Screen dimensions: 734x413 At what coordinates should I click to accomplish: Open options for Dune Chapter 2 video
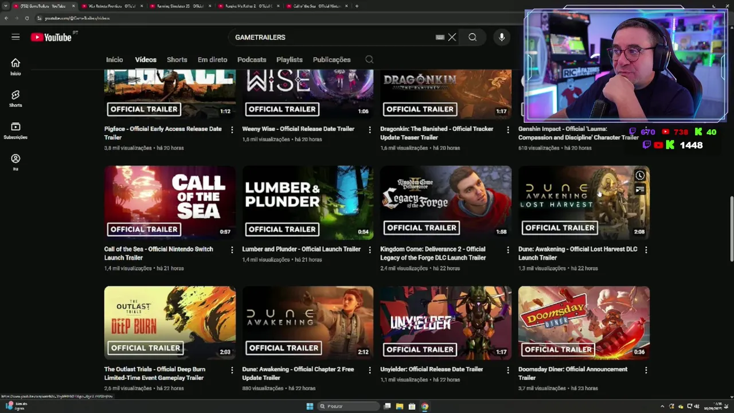tap(369, 371)
